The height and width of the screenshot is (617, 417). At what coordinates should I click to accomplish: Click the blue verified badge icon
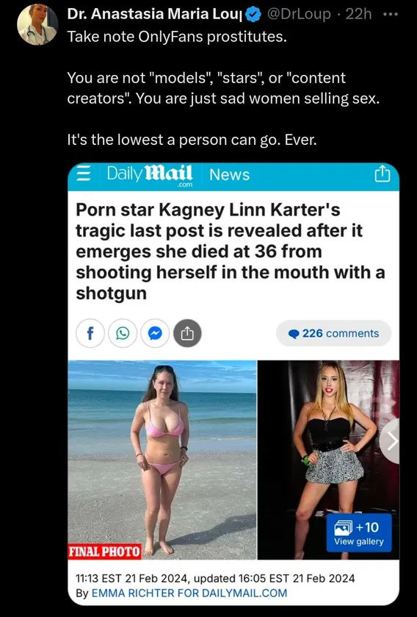(x=254, y=15)
